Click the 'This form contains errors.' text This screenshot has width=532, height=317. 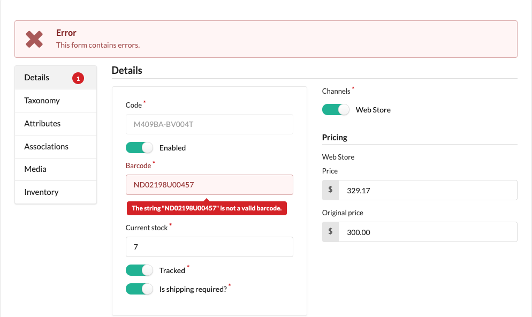(98, 45)
